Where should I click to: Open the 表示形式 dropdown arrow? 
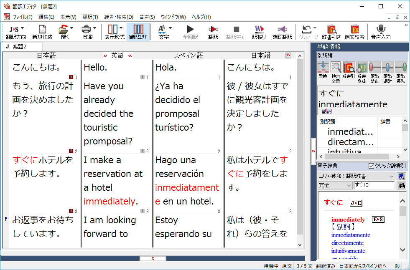point(121,28)
